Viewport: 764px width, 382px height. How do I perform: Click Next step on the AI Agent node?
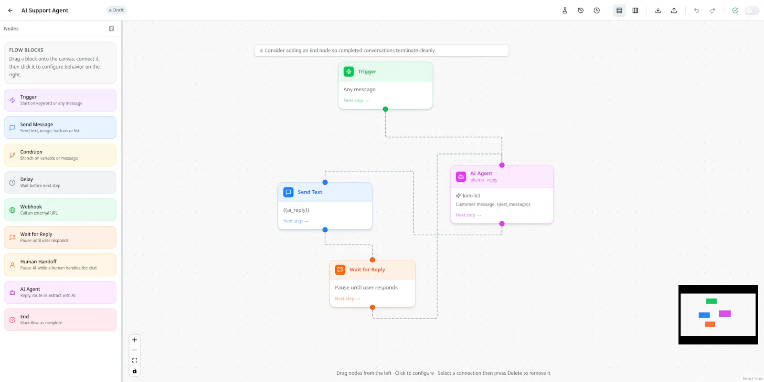(x=468, y=215)
